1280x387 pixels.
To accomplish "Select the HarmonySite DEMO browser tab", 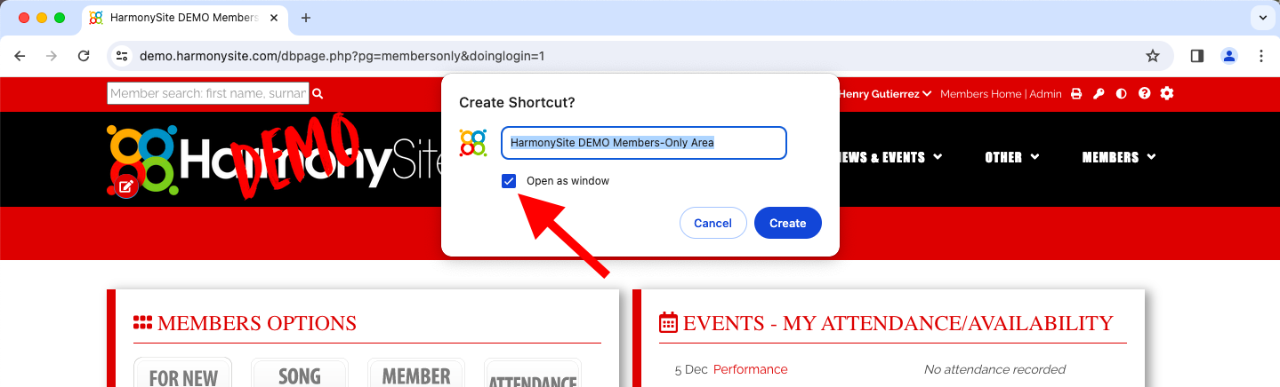I will (185, 18).
